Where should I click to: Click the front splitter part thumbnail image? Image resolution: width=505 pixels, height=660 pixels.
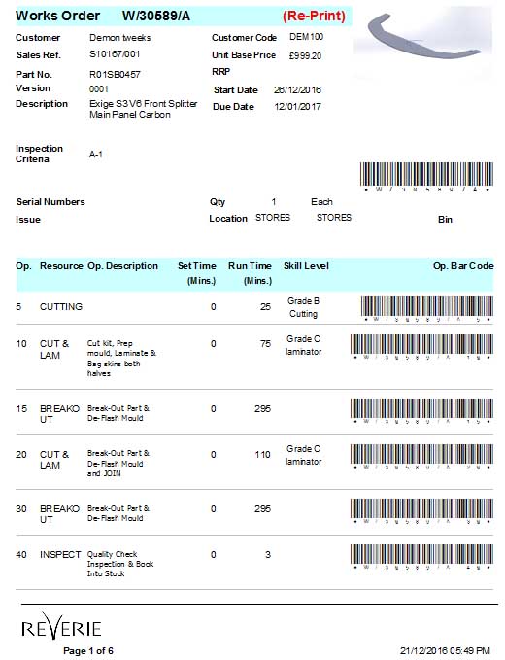coord(423,42)
